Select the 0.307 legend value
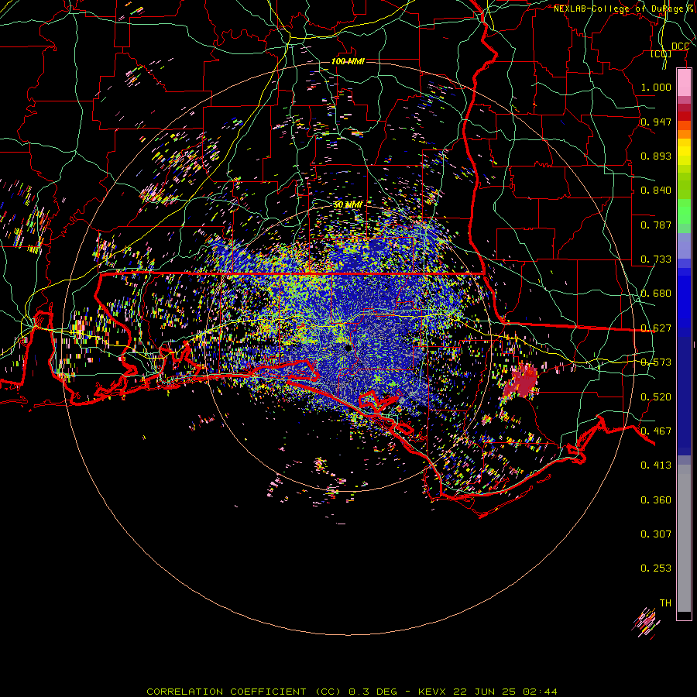The image size is (697, 697). pos(656,534)
